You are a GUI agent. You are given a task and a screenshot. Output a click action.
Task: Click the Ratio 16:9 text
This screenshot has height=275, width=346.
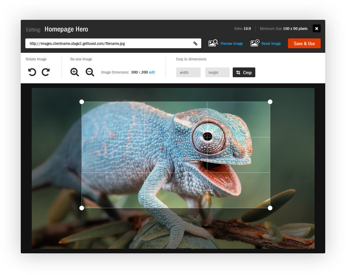(242, 29)
